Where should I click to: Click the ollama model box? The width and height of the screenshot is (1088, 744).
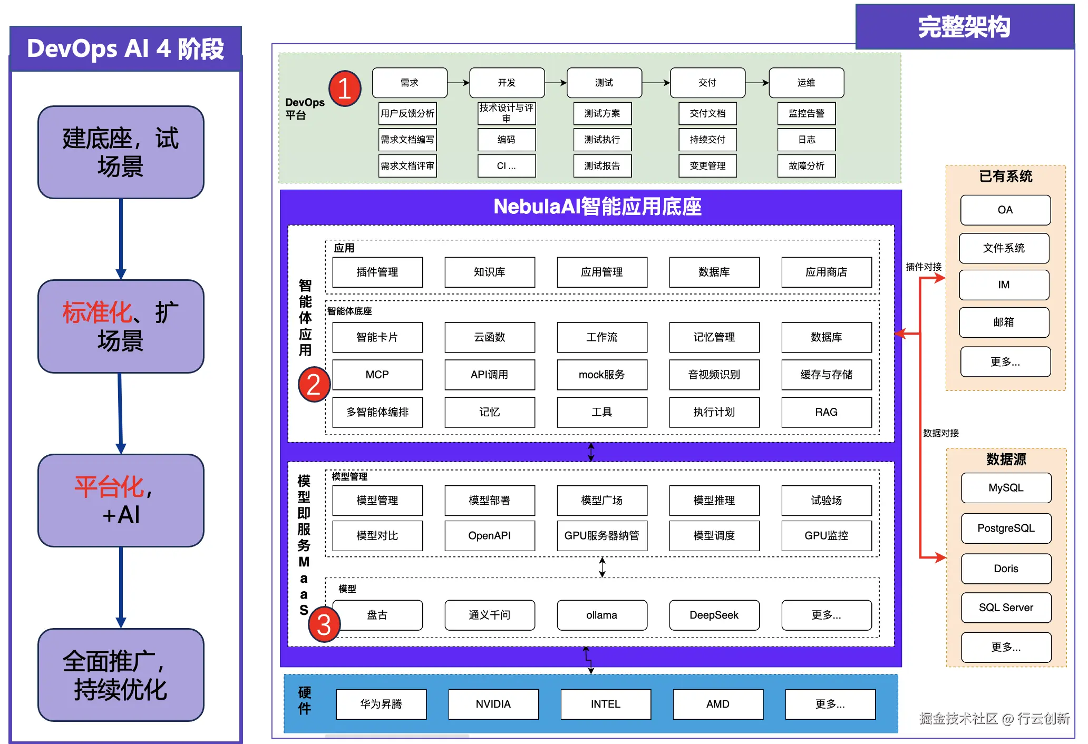point(601,615)
